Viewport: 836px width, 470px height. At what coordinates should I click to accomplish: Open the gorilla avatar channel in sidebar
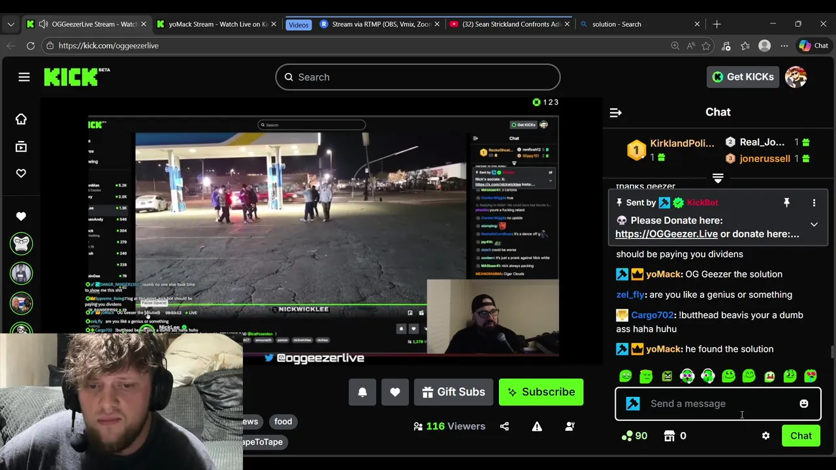click(x=21, y=243)
